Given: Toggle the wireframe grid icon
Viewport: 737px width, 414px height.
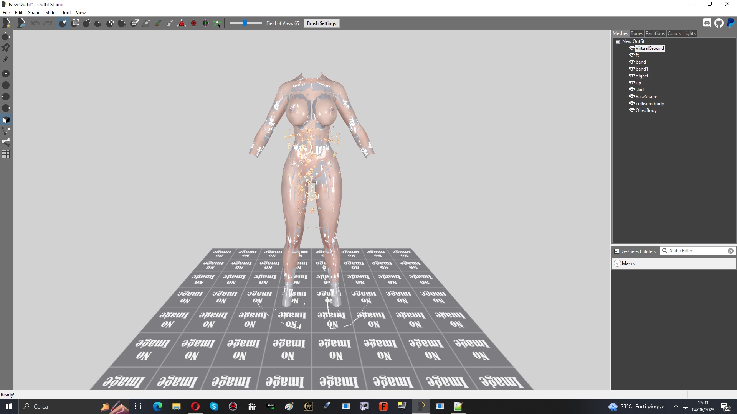Looking at the screenshot, I should point(6,154).
